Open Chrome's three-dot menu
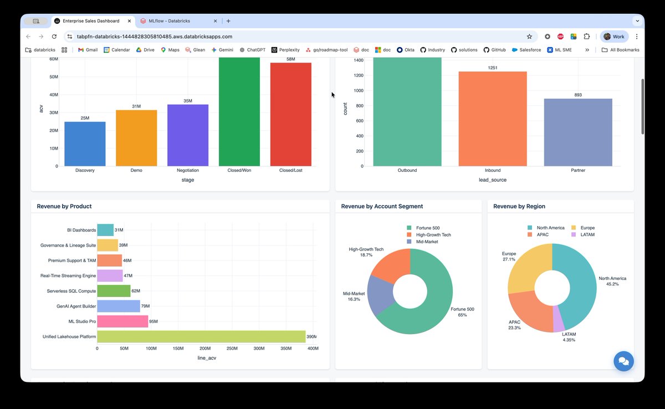Screen dimensions: 665x409 [636, 37]
